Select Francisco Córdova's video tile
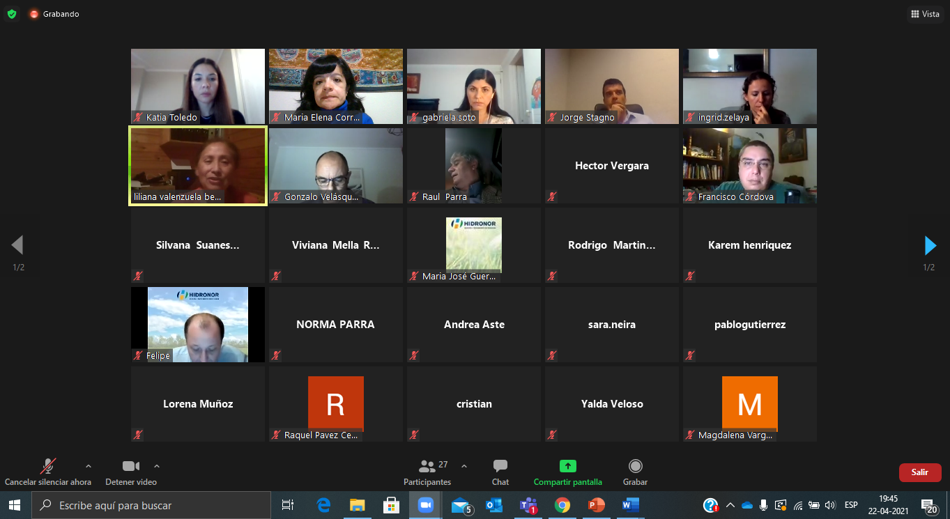The image size is (950, 519). tap(749, 166)
